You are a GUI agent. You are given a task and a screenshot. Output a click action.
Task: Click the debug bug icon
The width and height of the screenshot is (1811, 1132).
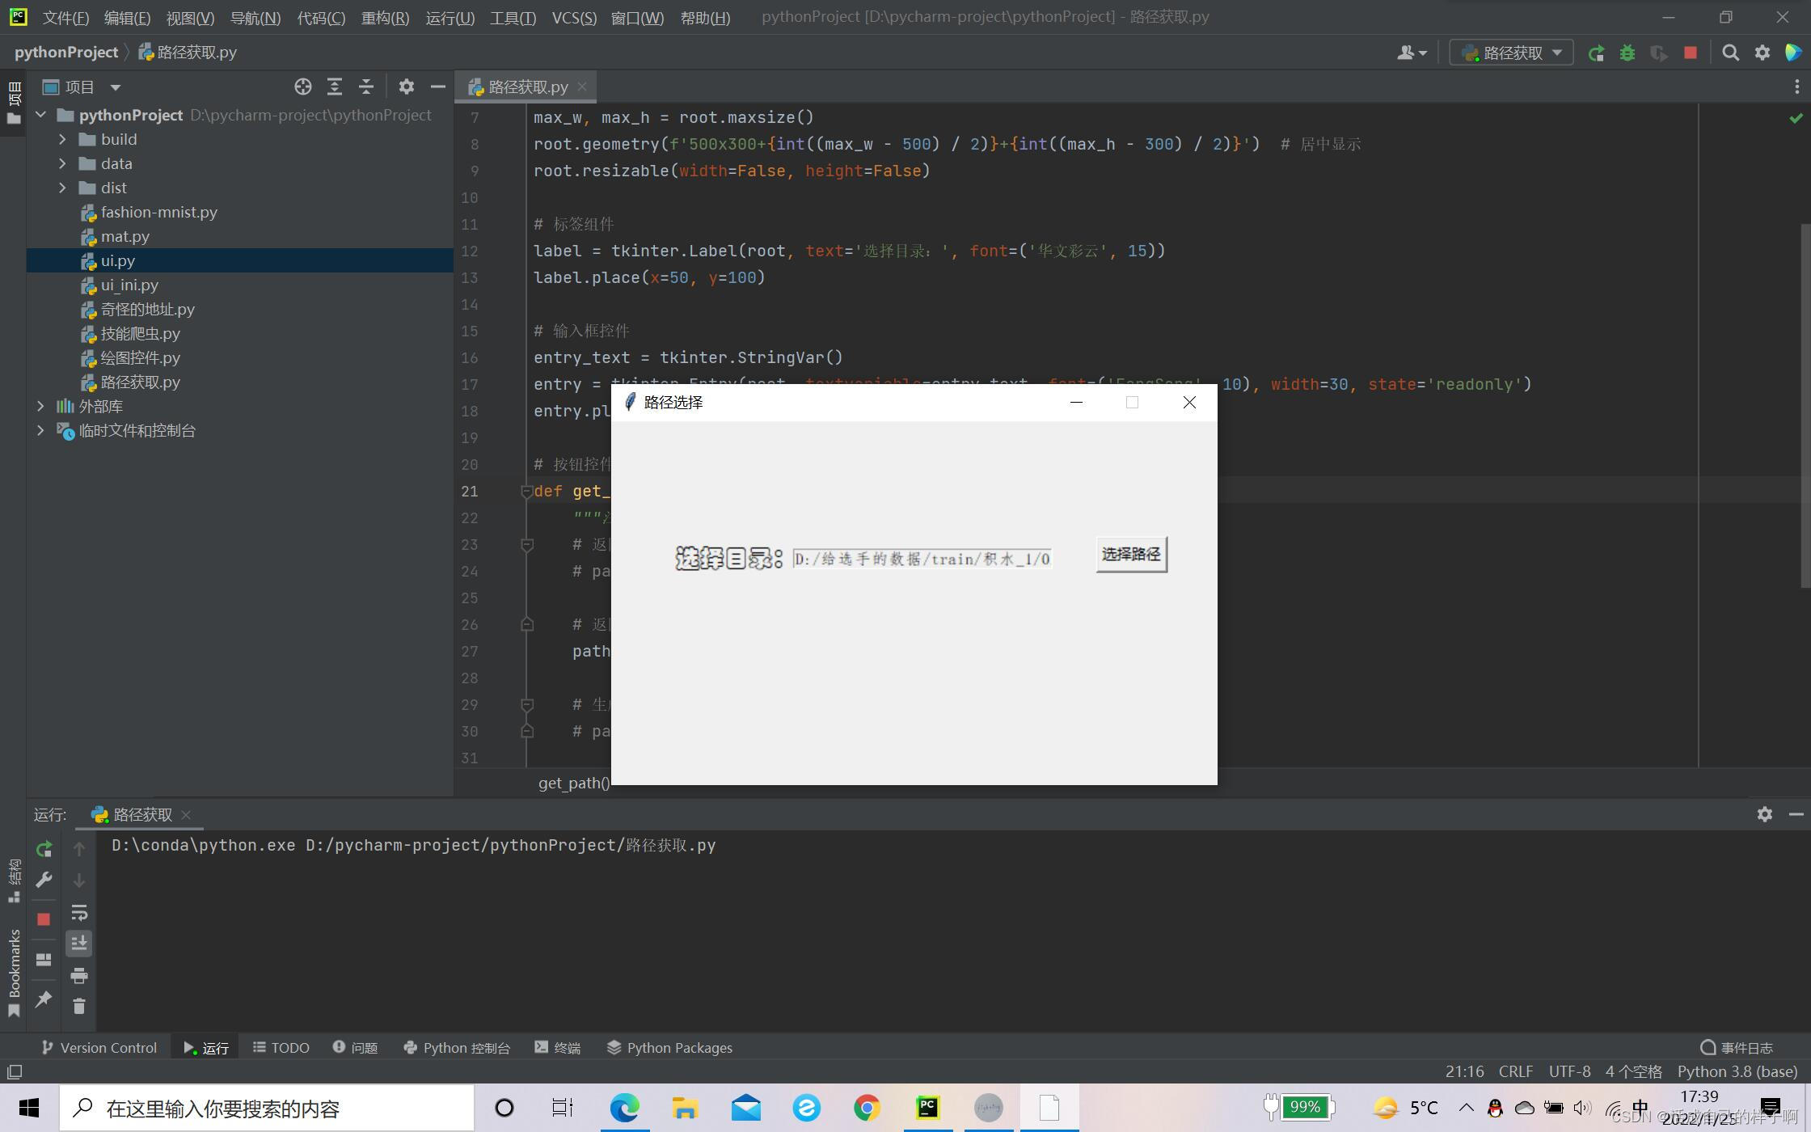(x=1627, y=53)
